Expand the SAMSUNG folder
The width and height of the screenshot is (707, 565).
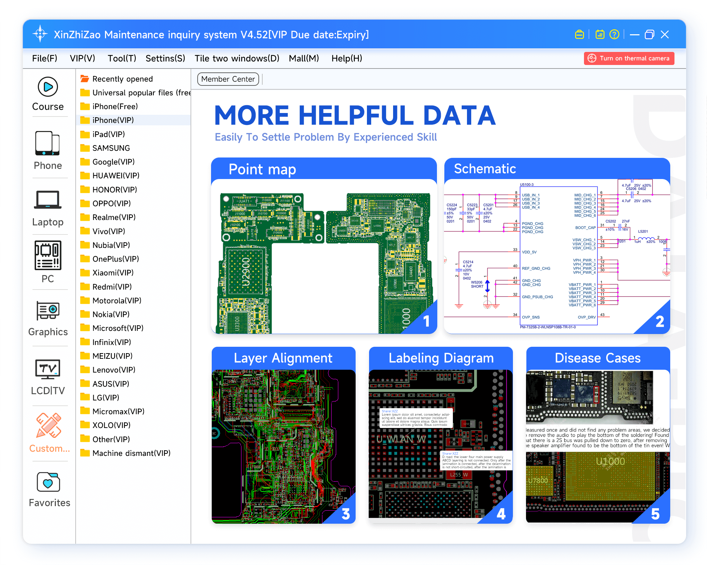click(x=111, y=148)
